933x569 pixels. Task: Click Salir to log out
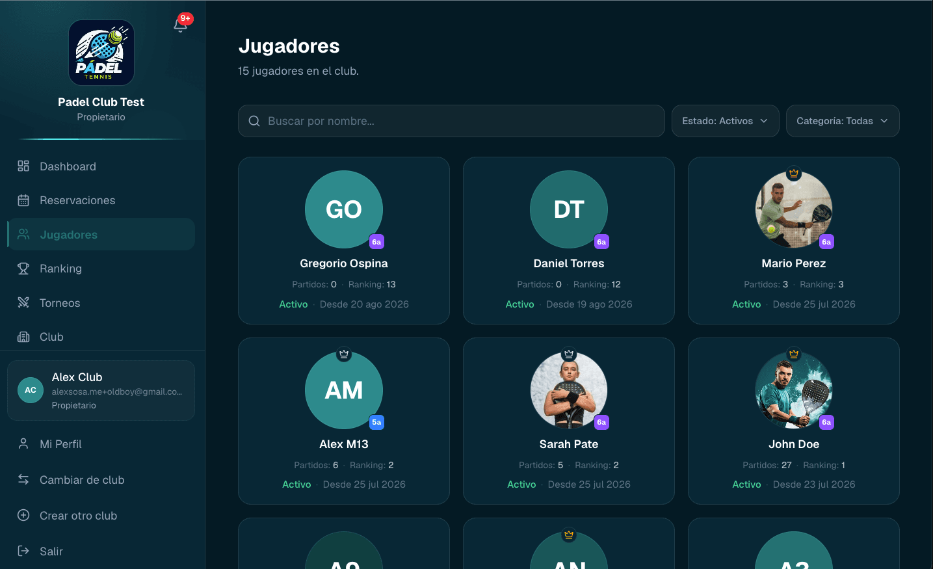[101, 551]
